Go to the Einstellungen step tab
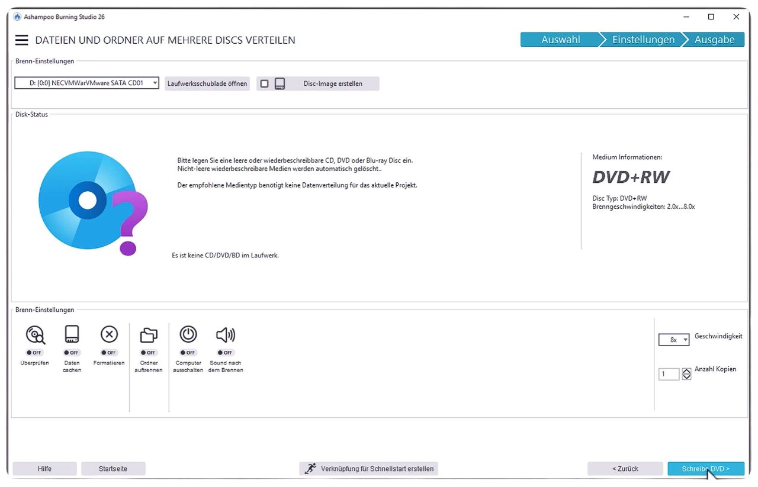 (643, 40)
